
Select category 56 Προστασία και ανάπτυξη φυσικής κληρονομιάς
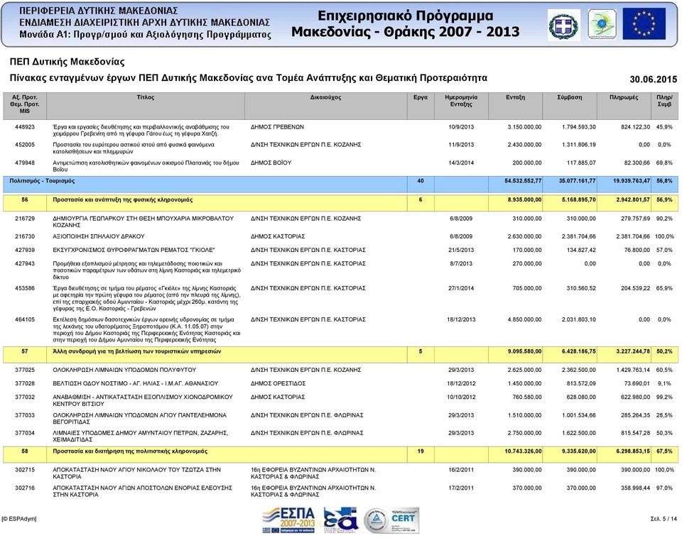pos(340,203)
